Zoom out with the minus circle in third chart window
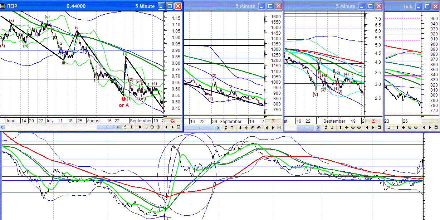 (353, 127)
